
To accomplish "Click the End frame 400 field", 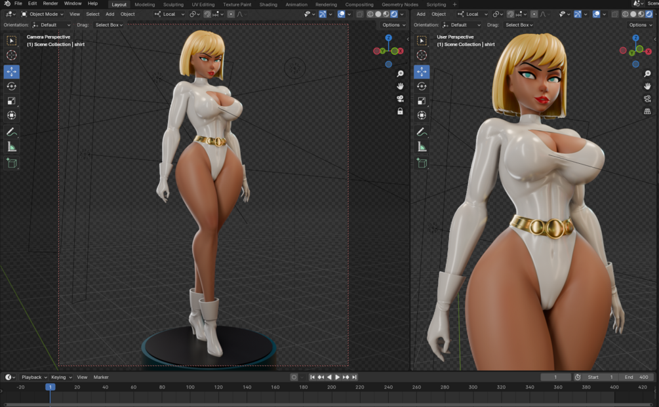I will tap(636, 377).
